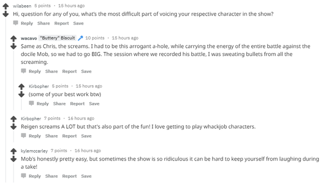Upvote kylemccarley's comment about Mob
333x187 pixels.
pos(14,151)
